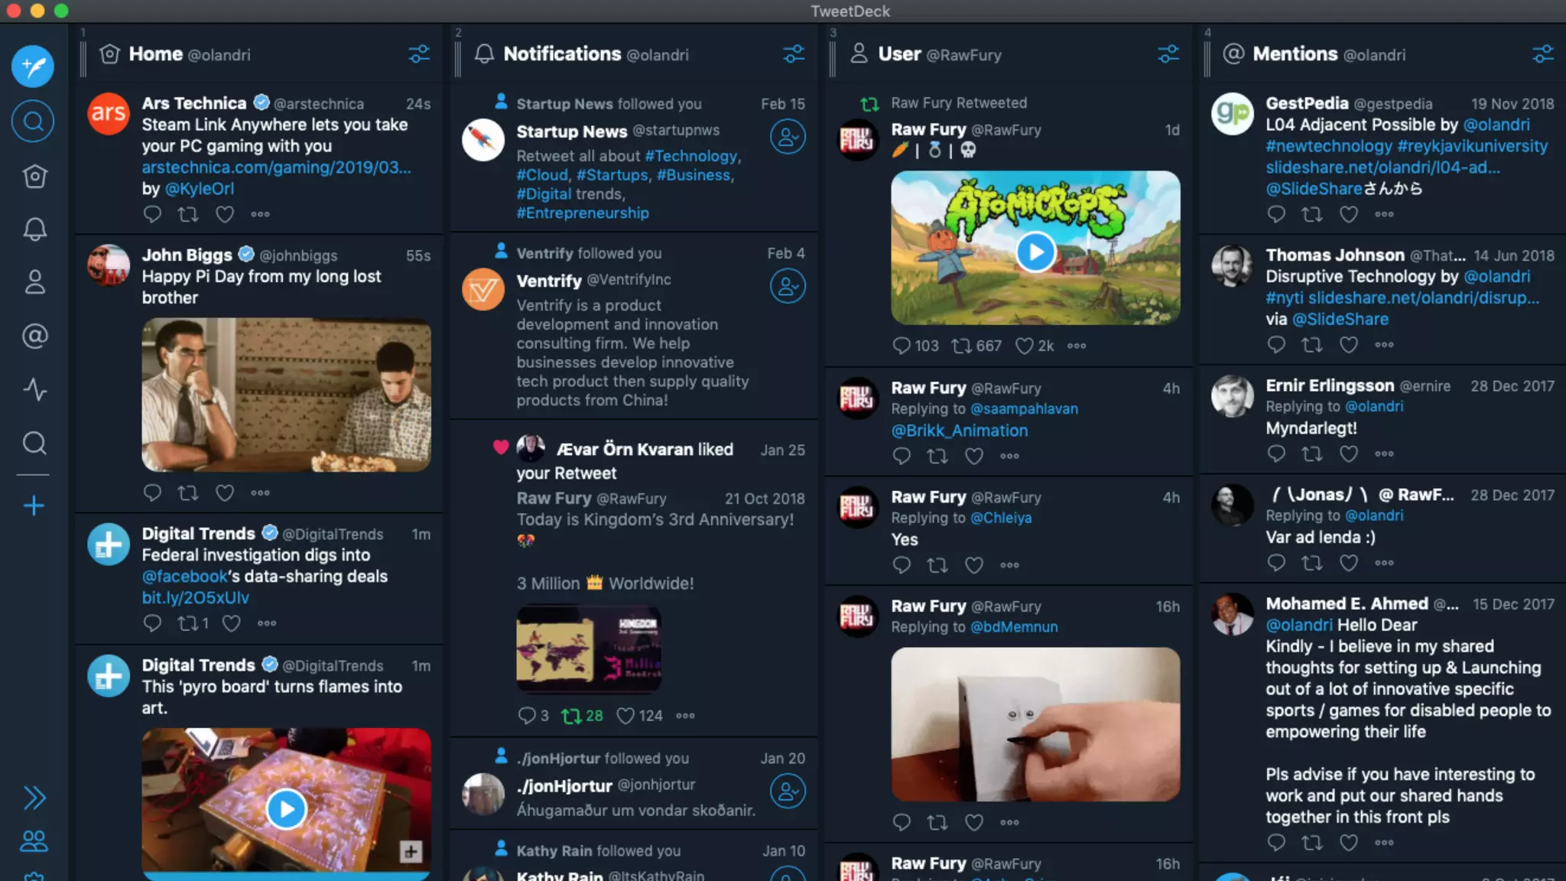
Task: Open the search icon in sidebar
Action: click(33, 121)
